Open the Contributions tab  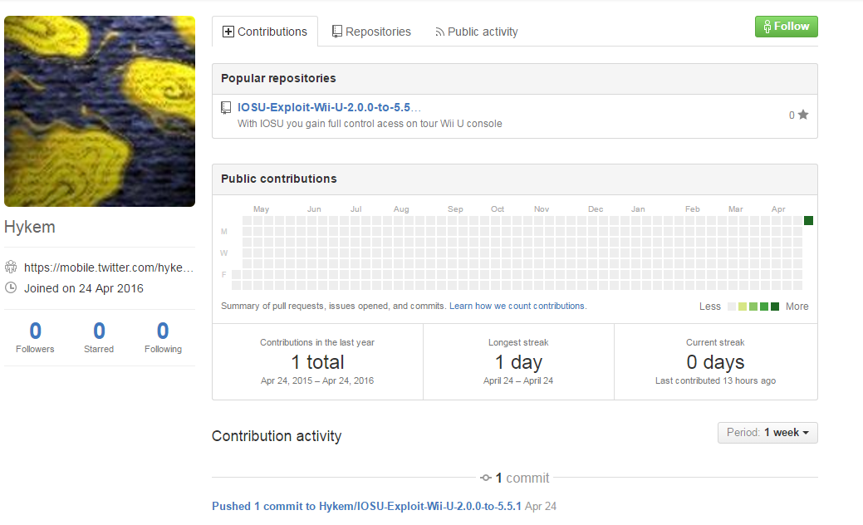[265, 32]
